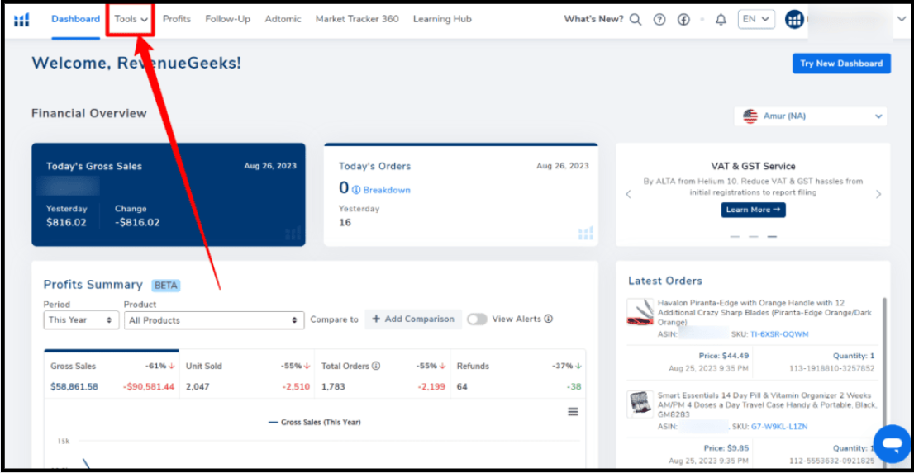Open the Period This Year dropdown
The image size is (914, 473).
[81, 320]
